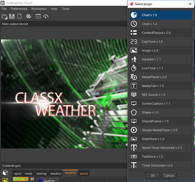195x182 pixels.
Task: Select SlideShow v.1.3 text
Action: click(153, 139)
